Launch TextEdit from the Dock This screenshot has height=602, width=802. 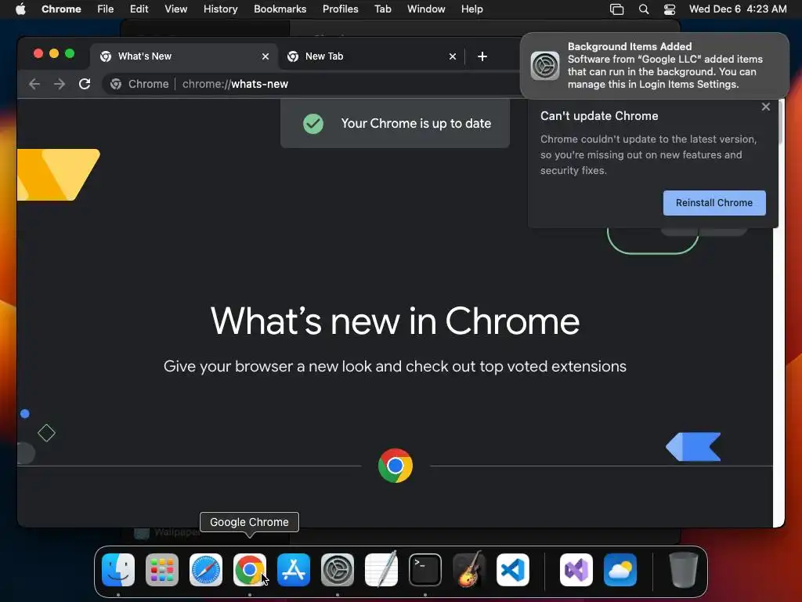pos(381,570)
